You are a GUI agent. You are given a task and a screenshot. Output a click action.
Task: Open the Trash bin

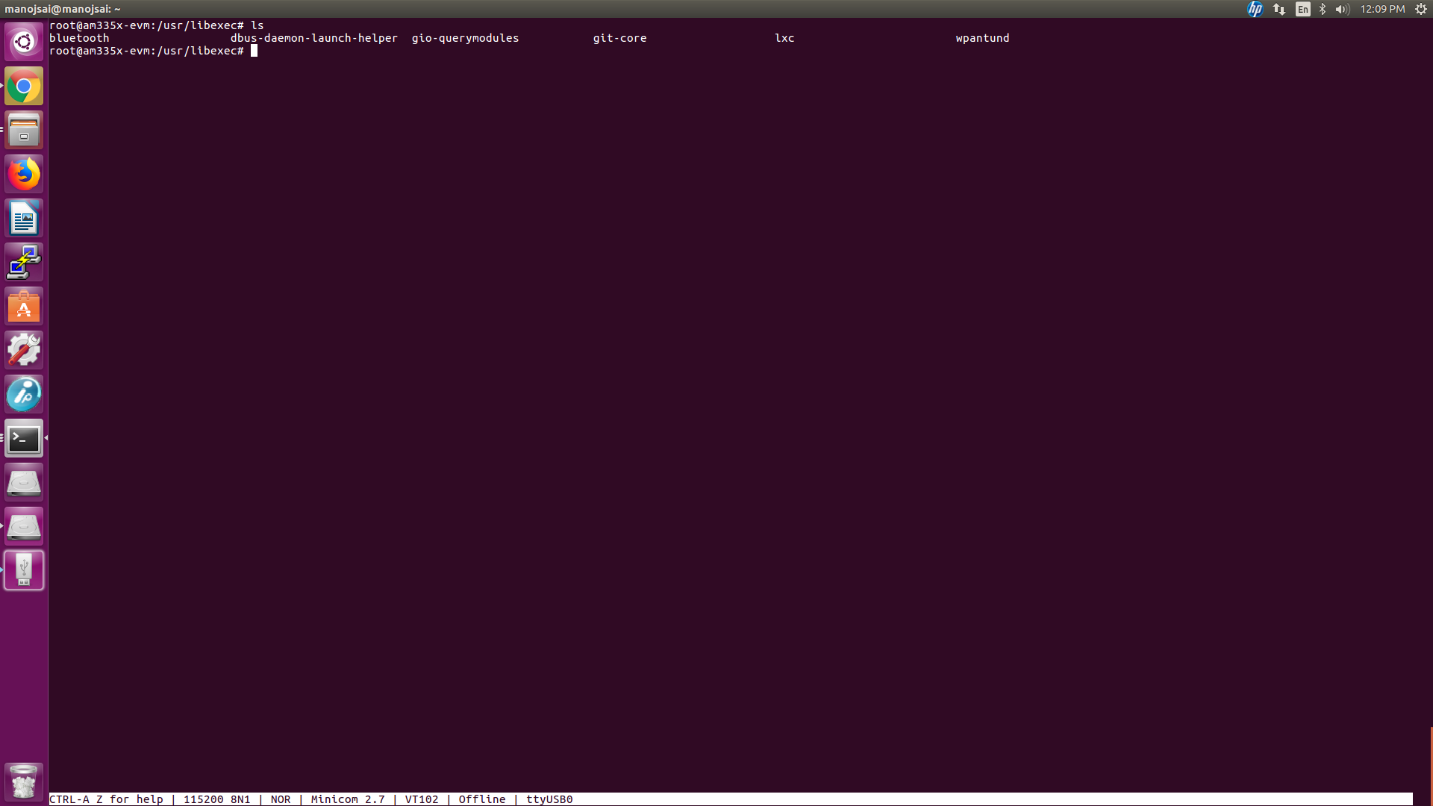pos(24,781)
